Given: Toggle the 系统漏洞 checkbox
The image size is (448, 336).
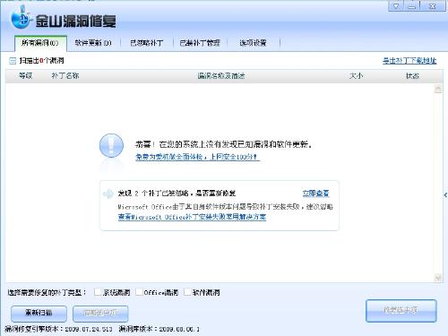Looking at the screenshot, I should (x=98, y=292).
